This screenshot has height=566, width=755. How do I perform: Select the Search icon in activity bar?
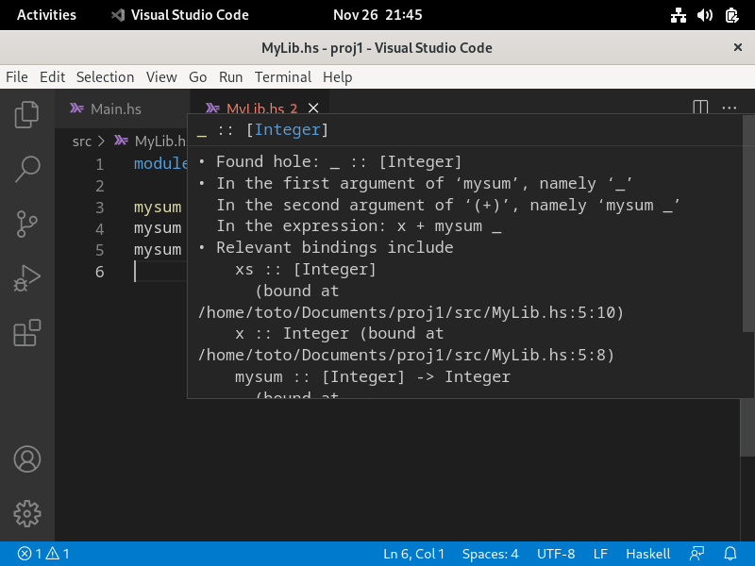pos(26,170)
